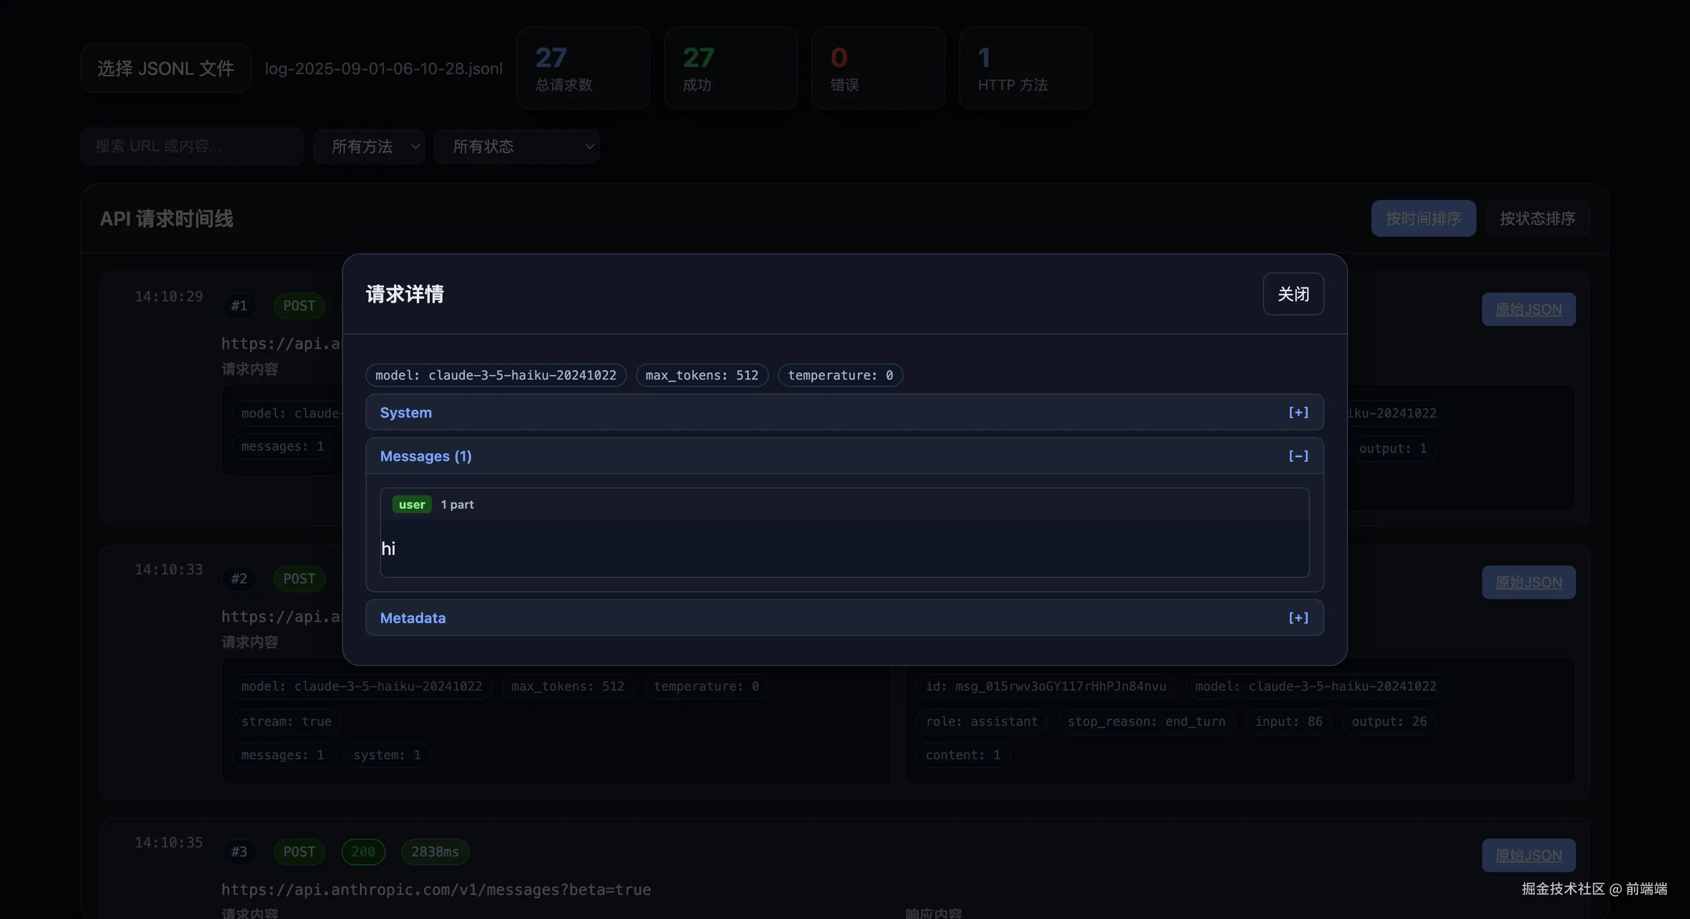The image size is (1690, 919).
Task: Click the 14:10:29 timestamp
Action: point(169,296)
